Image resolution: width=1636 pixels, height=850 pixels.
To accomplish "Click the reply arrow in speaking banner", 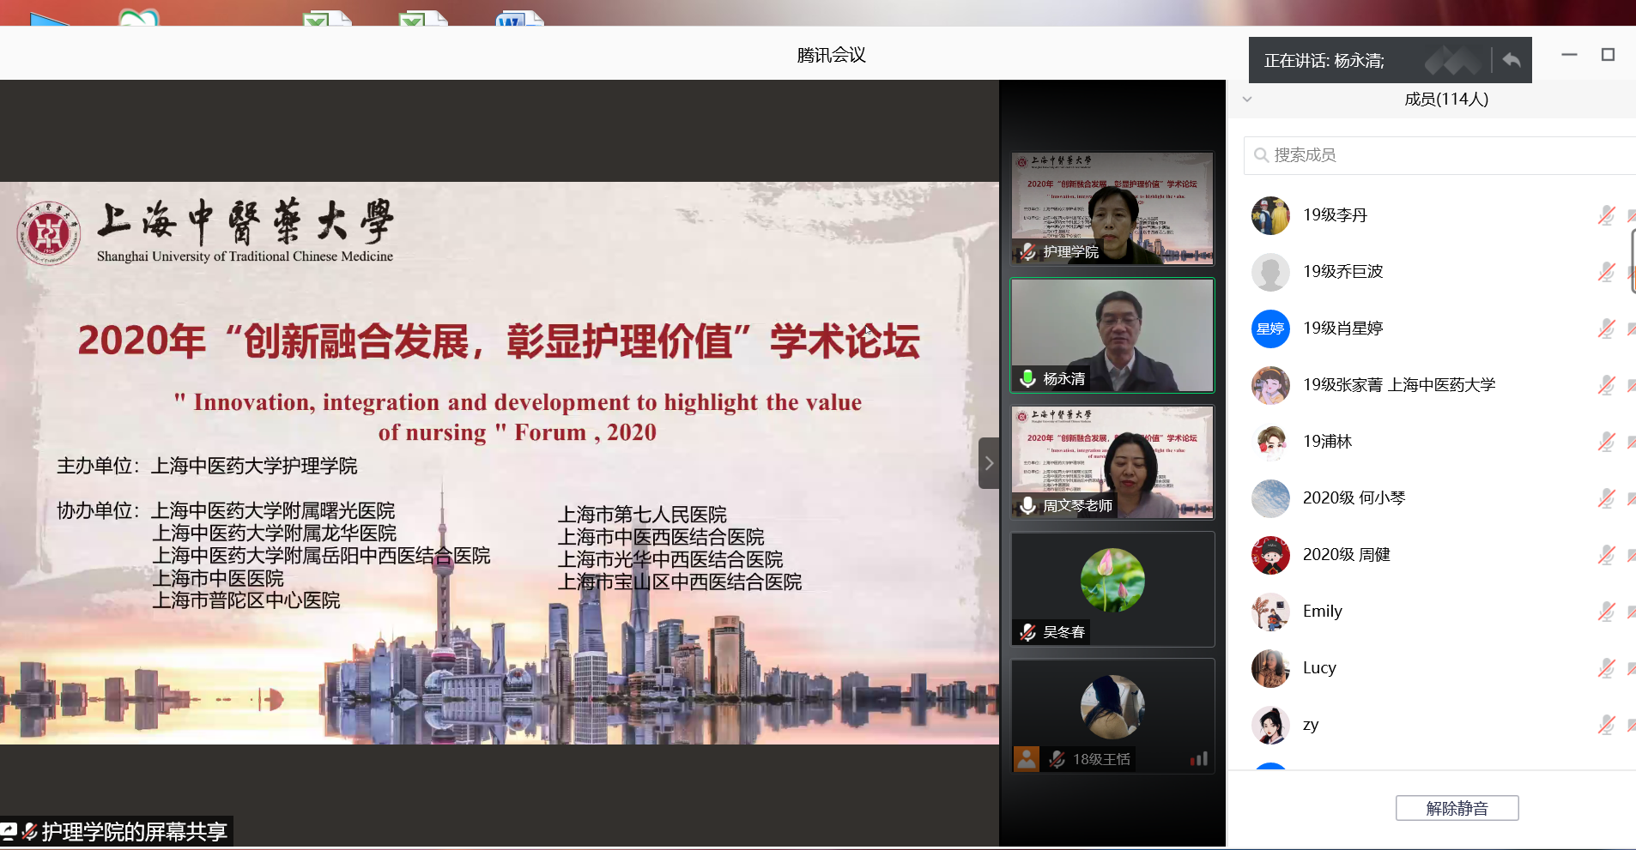I will click(x=1512, y=60).
